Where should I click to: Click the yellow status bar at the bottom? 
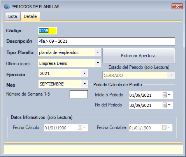[93, 150]
